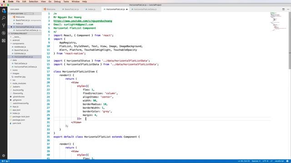Open the View menu
The image size is (291, 163).
pos(43,1)
